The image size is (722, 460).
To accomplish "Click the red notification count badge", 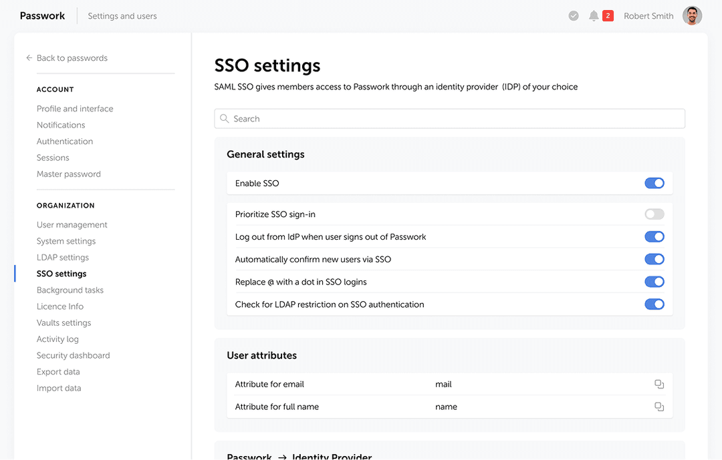I will click(608, 16).
